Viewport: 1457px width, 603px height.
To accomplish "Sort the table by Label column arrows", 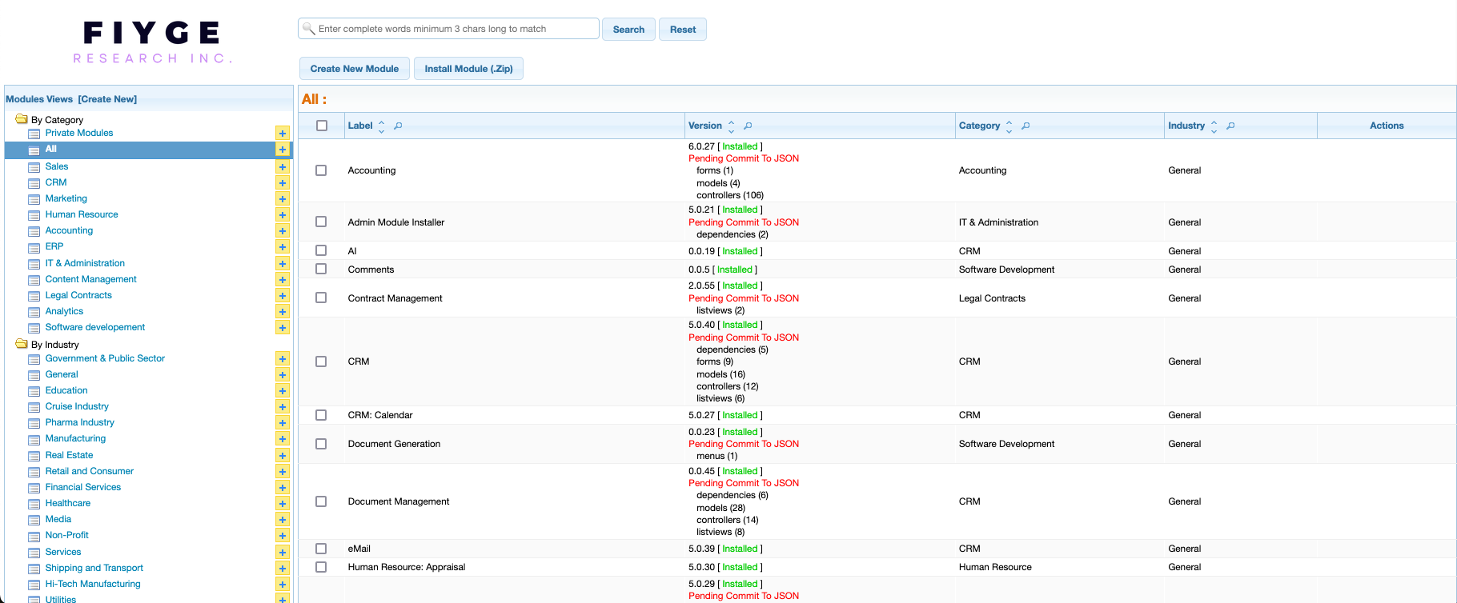I will (x=381, y=126).
